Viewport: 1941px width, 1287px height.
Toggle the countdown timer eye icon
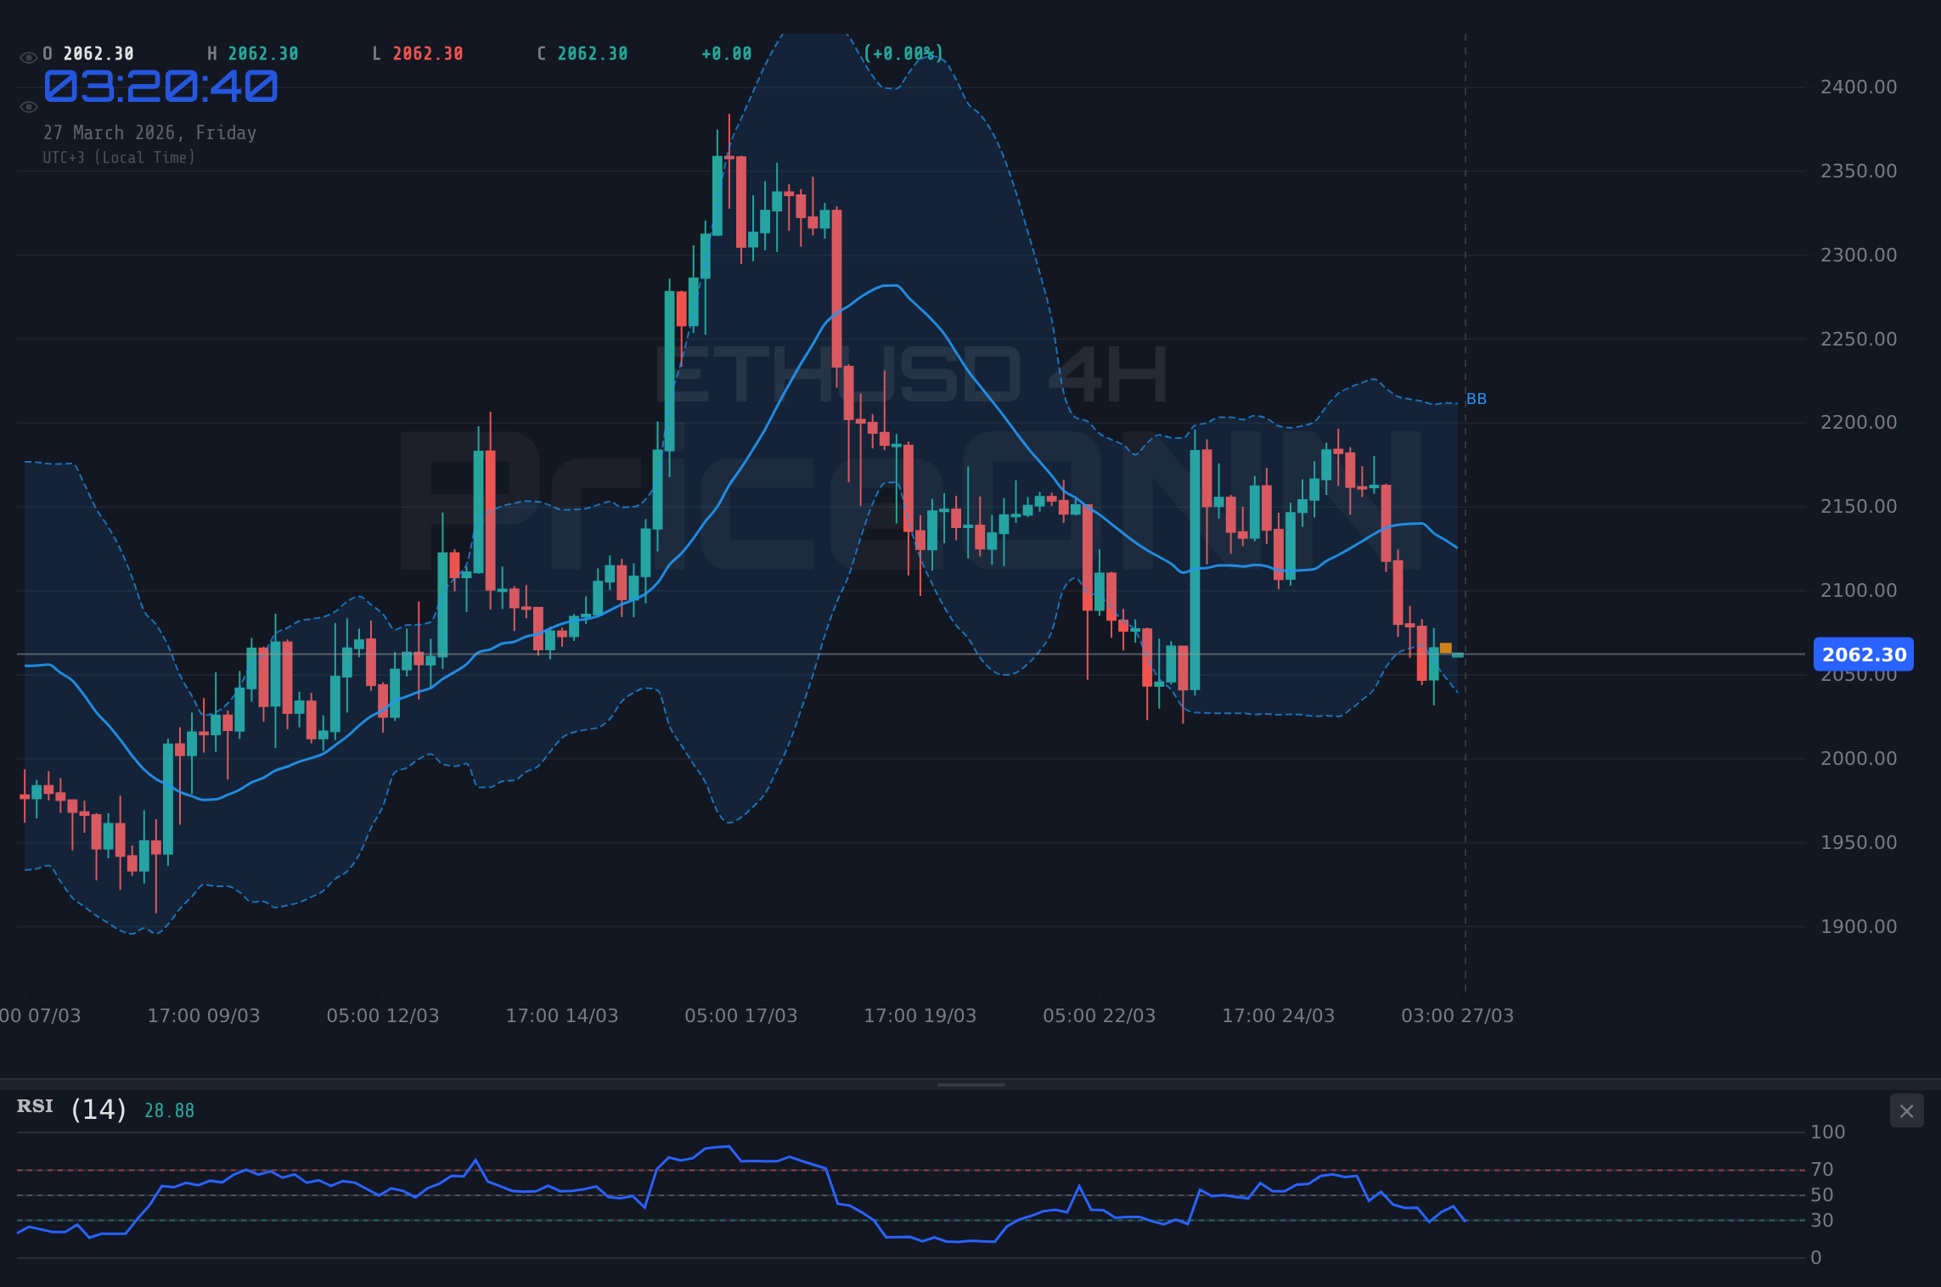pyautogui.click(x=28, y=107)
